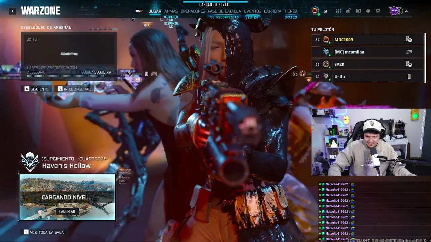Viewport: 431px width, 242px height.
Task: Click the purple party emblem icon
Action: pyautogui.click(x=394, y=11)
